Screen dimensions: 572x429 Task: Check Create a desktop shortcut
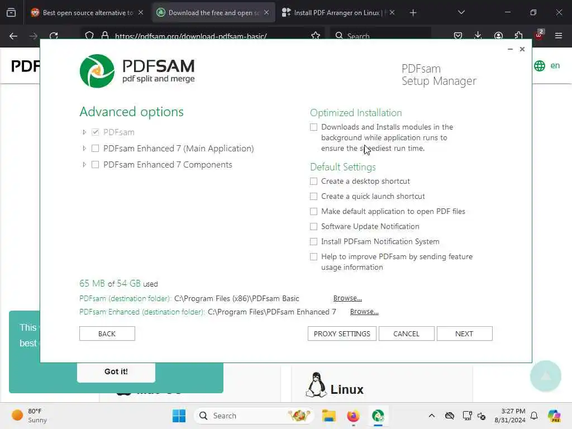(313, 182)
